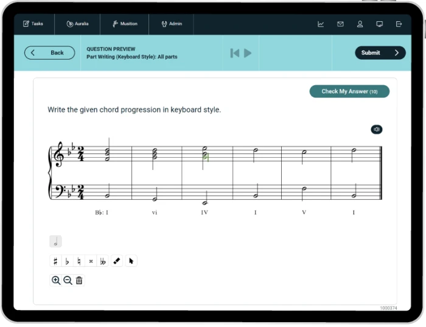Open the Auralia tab
The height and width of the screenshot is (327, 426).
77,24
